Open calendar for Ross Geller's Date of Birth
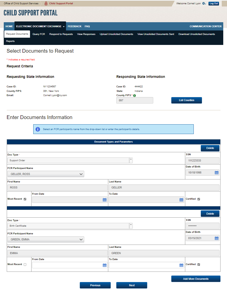Viewport: 227px width, 296px height. coord(216,172)
